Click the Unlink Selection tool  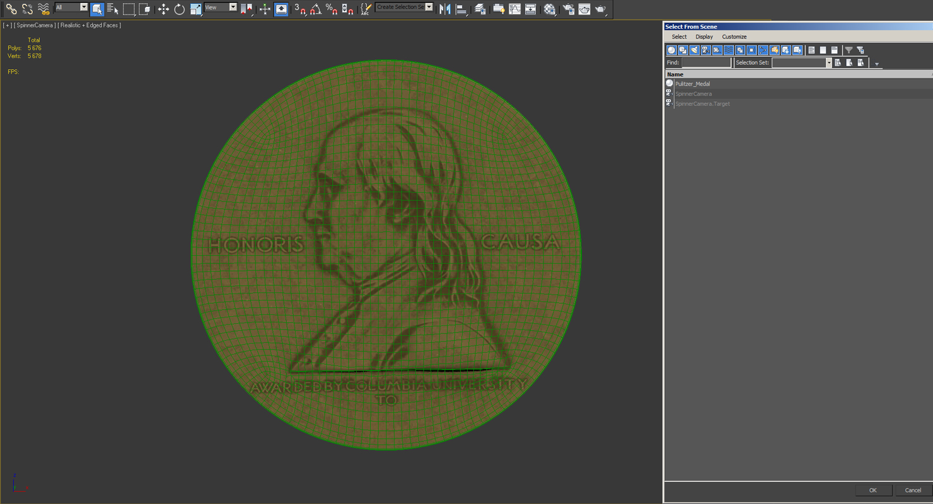[27, 9]
